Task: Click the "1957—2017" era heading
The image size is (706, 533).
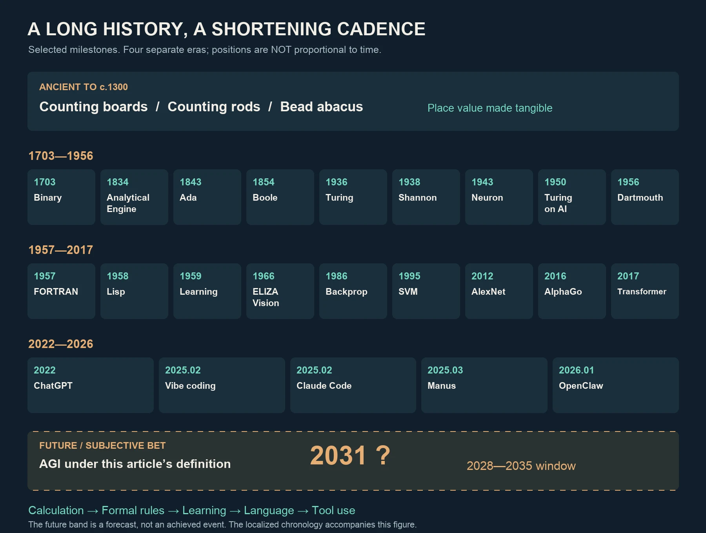Action: pyautogui.click(x=61, y=250)
